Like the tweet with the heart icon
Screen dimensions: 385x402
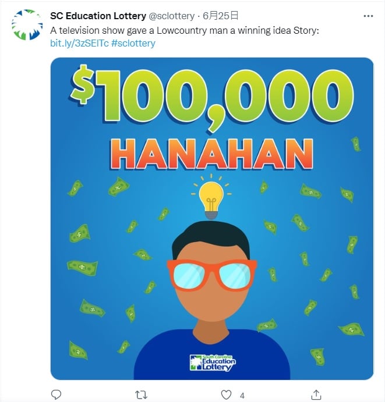227,394
